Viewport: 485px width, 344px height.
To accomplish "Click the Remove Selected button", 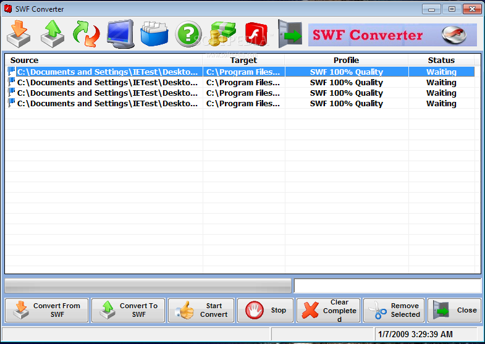I will pos(394,310).
